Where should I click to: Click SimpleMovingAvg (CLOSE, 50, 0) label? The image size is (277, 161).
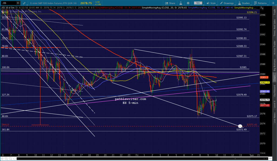click(206, 8)
